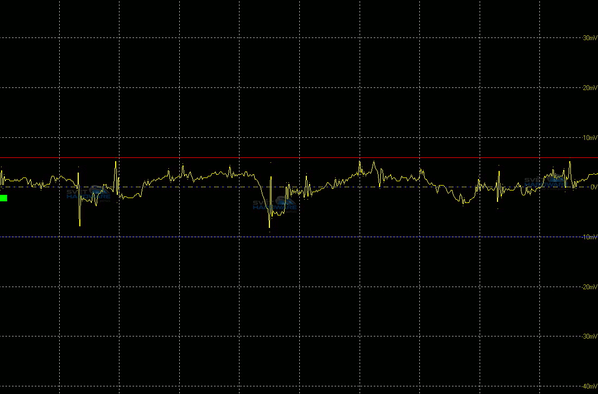Select the red horizontal cursor line
The image size is (598, 394).
[299, 158]
